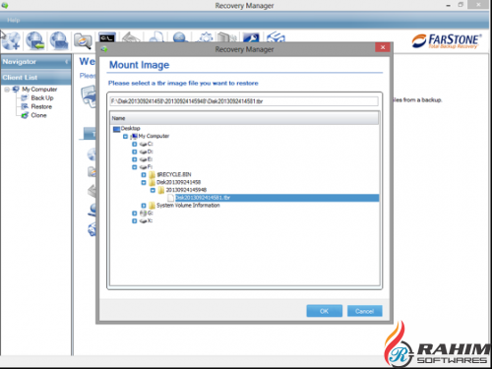
Task: Expand System Volume Information folder
Action: pos(144,206)
